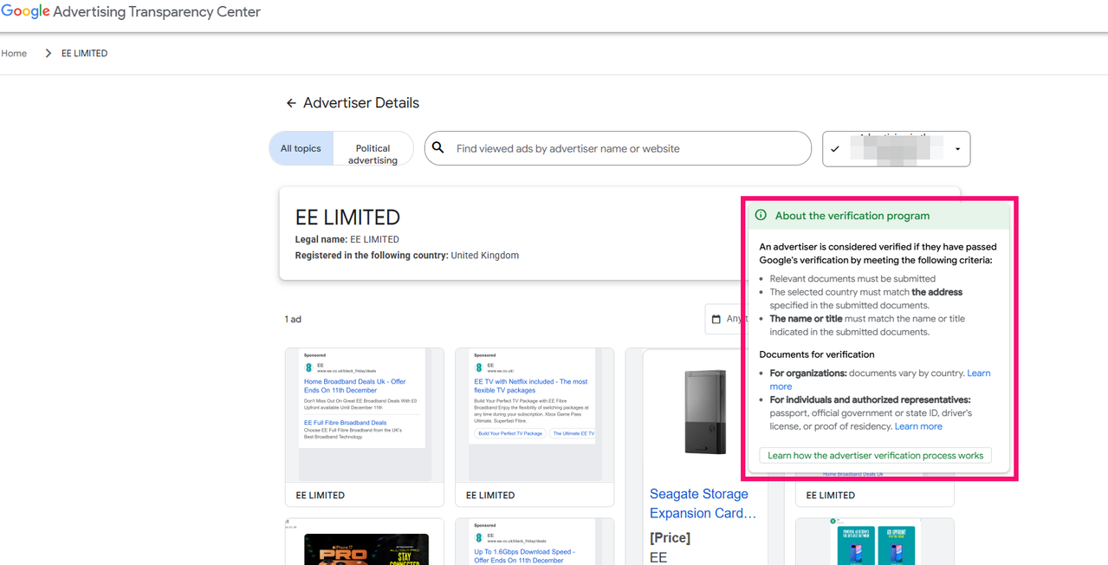Open Learn more link for individuals
This screenshot has width=1108, height=565.
click(x=918, y=426)
